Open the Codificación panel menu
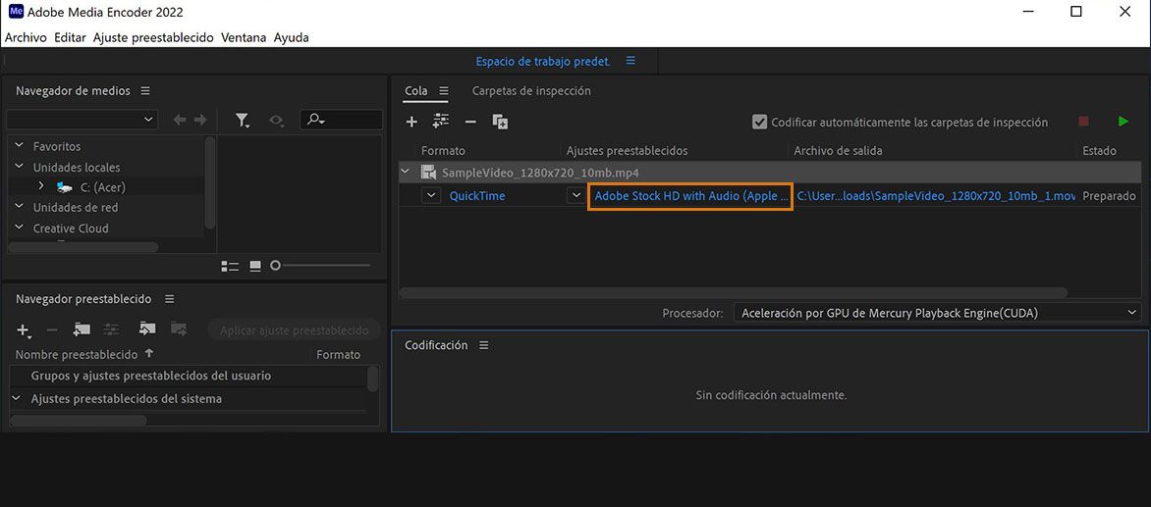 (x=484, y=345)
